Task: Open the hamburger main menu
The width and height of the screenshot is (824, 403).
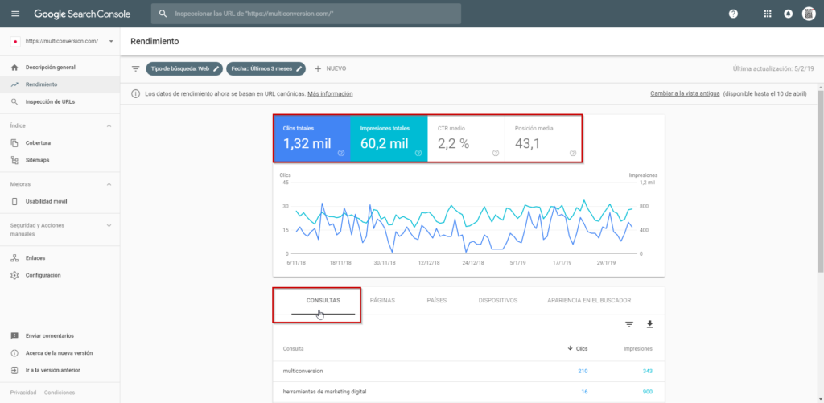Action: pos(15,14)
